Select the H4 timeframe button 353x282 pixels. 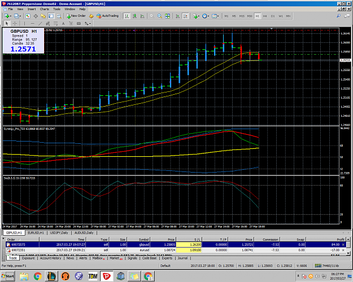pyautogui.click(x=265, y=16)
